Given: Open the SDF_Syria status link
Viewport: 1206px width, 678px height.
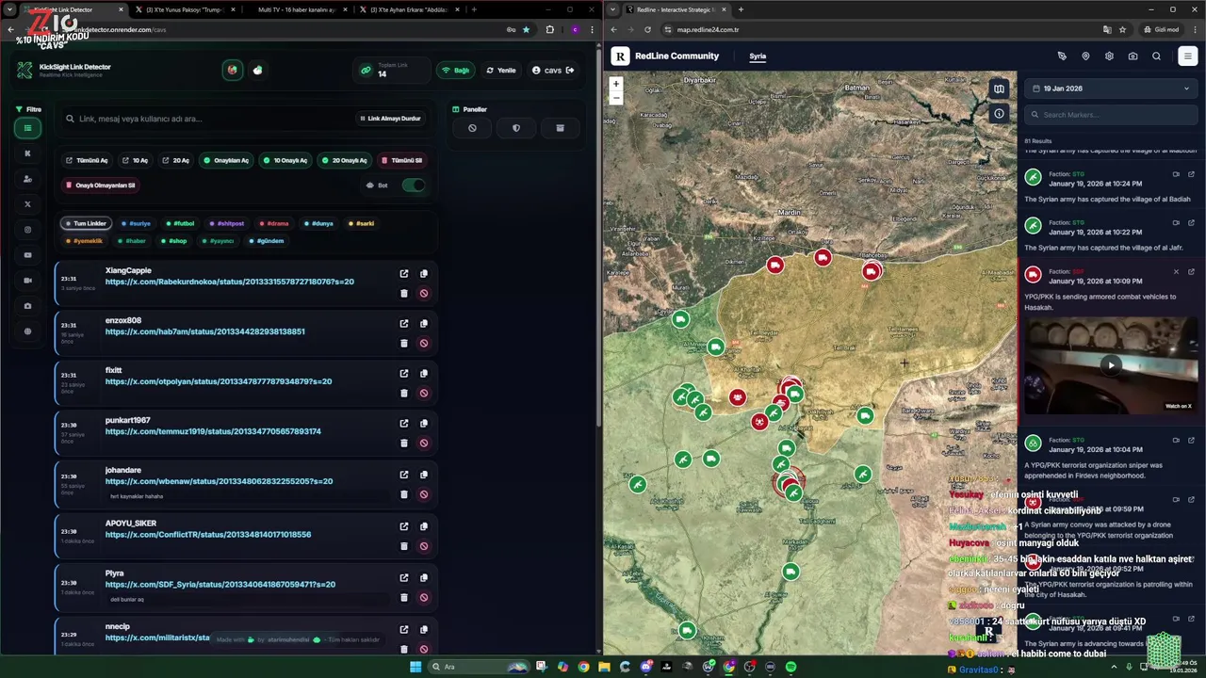Looking at the screenshot, I should pyautogui.click(x=220, y=585).
